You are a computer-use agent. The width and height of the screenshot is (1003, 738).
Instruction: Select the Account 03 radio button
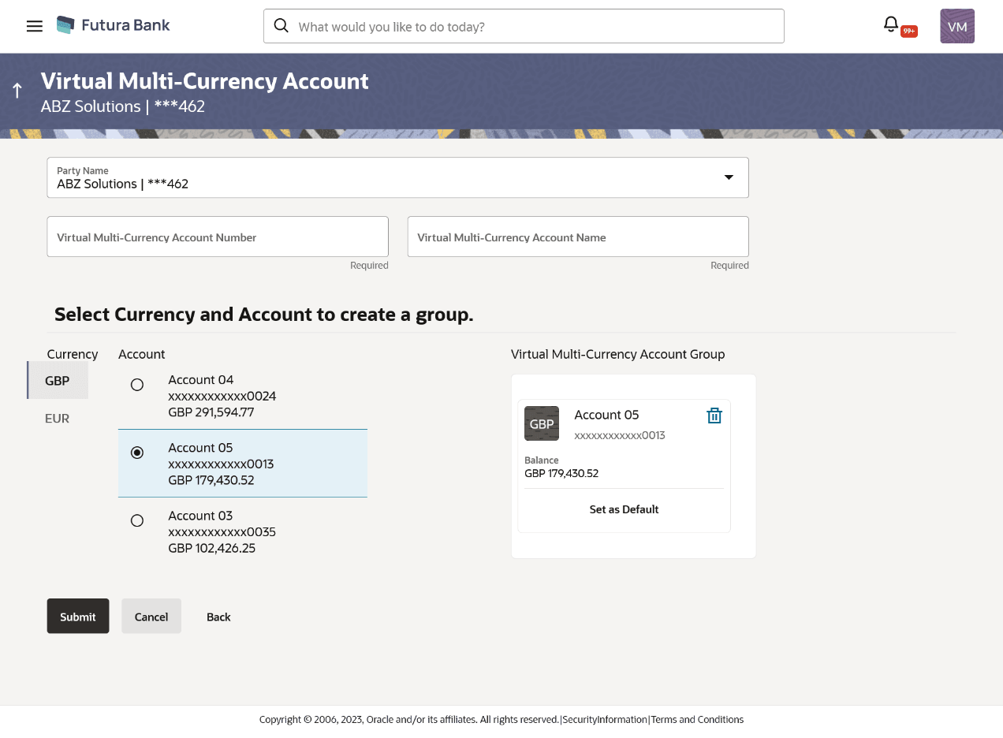(136, 520)
